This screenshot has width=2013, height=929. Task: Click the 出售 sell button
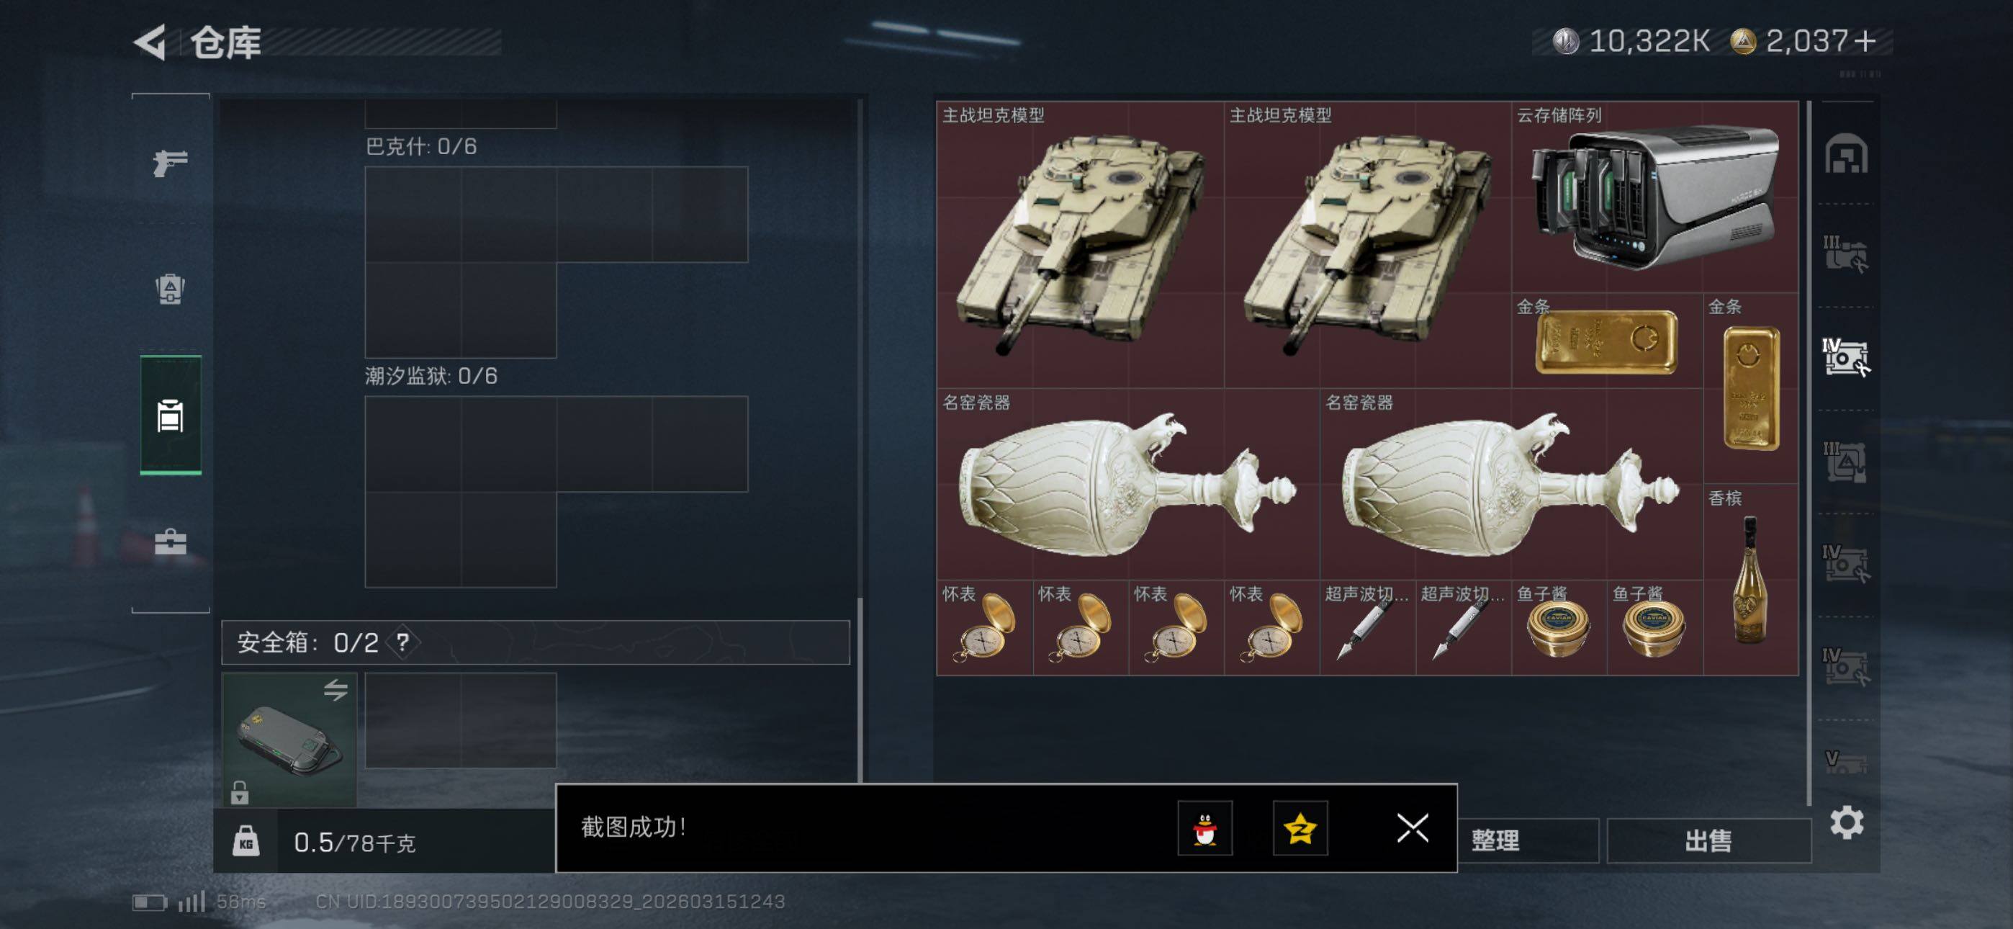pos(1709,840)
